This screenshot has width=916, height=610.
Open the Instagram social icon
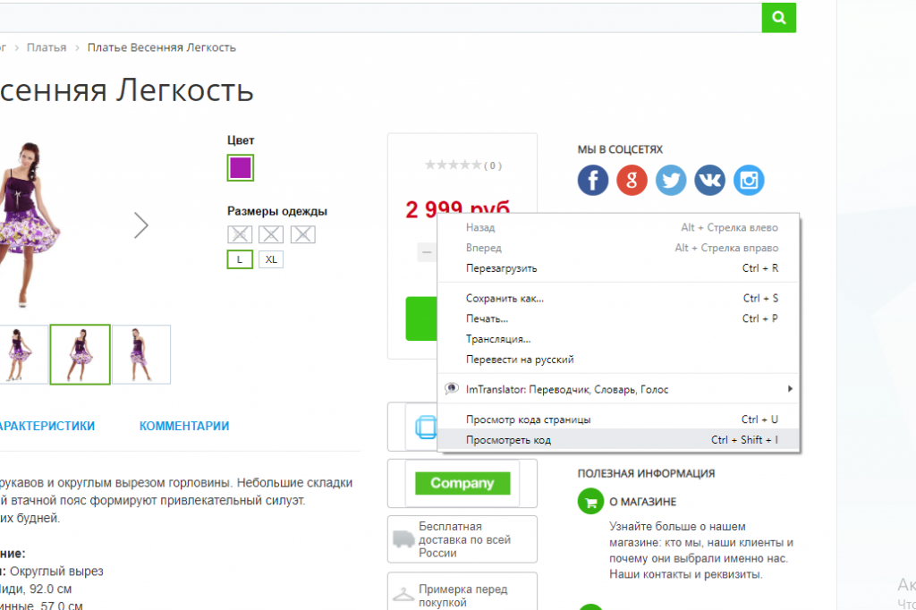tap(749, 180)
